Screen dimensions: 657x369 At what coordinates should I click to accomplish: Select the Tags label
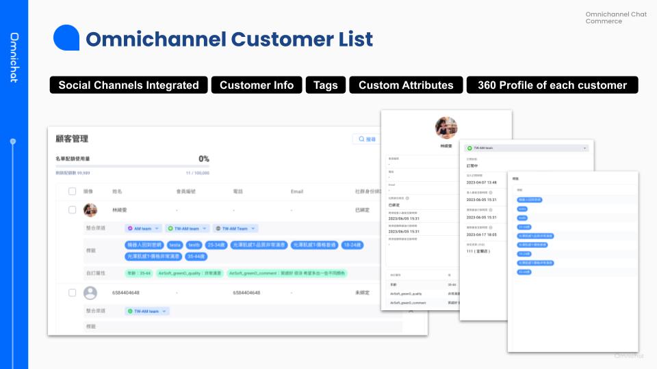[326, 85]
